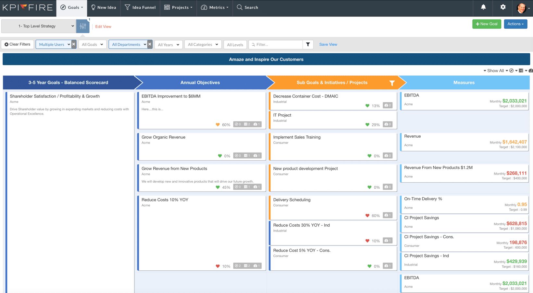This screenshot has width=533, height=293.
Task: Click the orange heart on EBITDA Improvement card
Action: pyautogui.click(x=218, y=125)
